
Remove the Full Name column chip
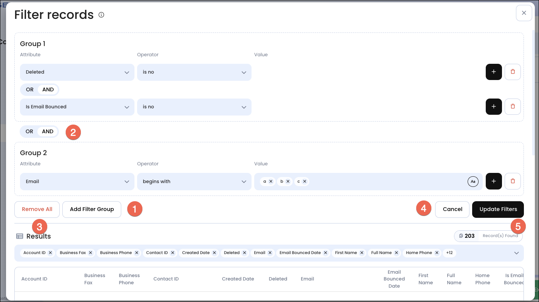click(397, 253)
